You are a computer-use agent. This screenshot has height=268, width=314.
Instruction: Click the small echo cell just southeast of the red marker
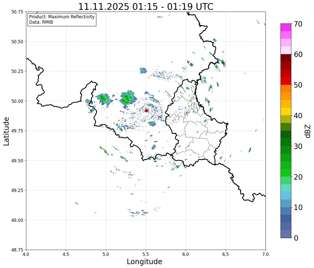[x=152, y=123]
